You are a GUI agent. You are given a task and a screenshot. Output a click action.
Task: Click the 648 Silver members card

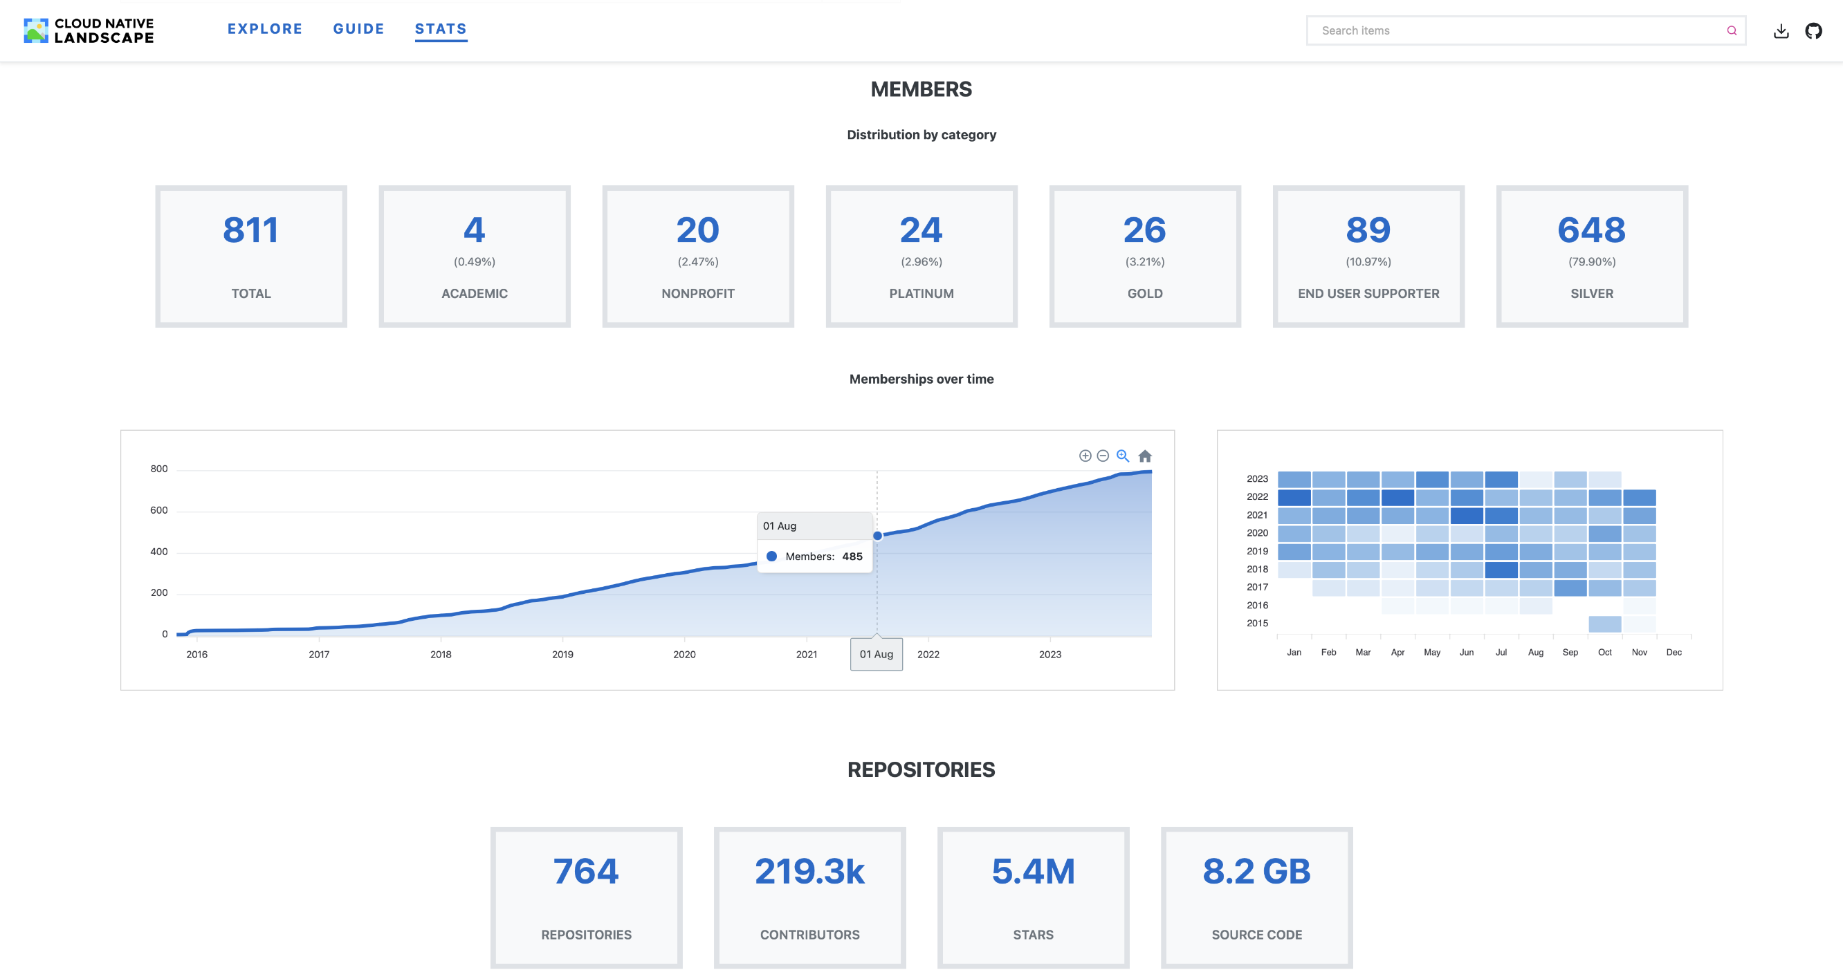[x=1591, y=256]
